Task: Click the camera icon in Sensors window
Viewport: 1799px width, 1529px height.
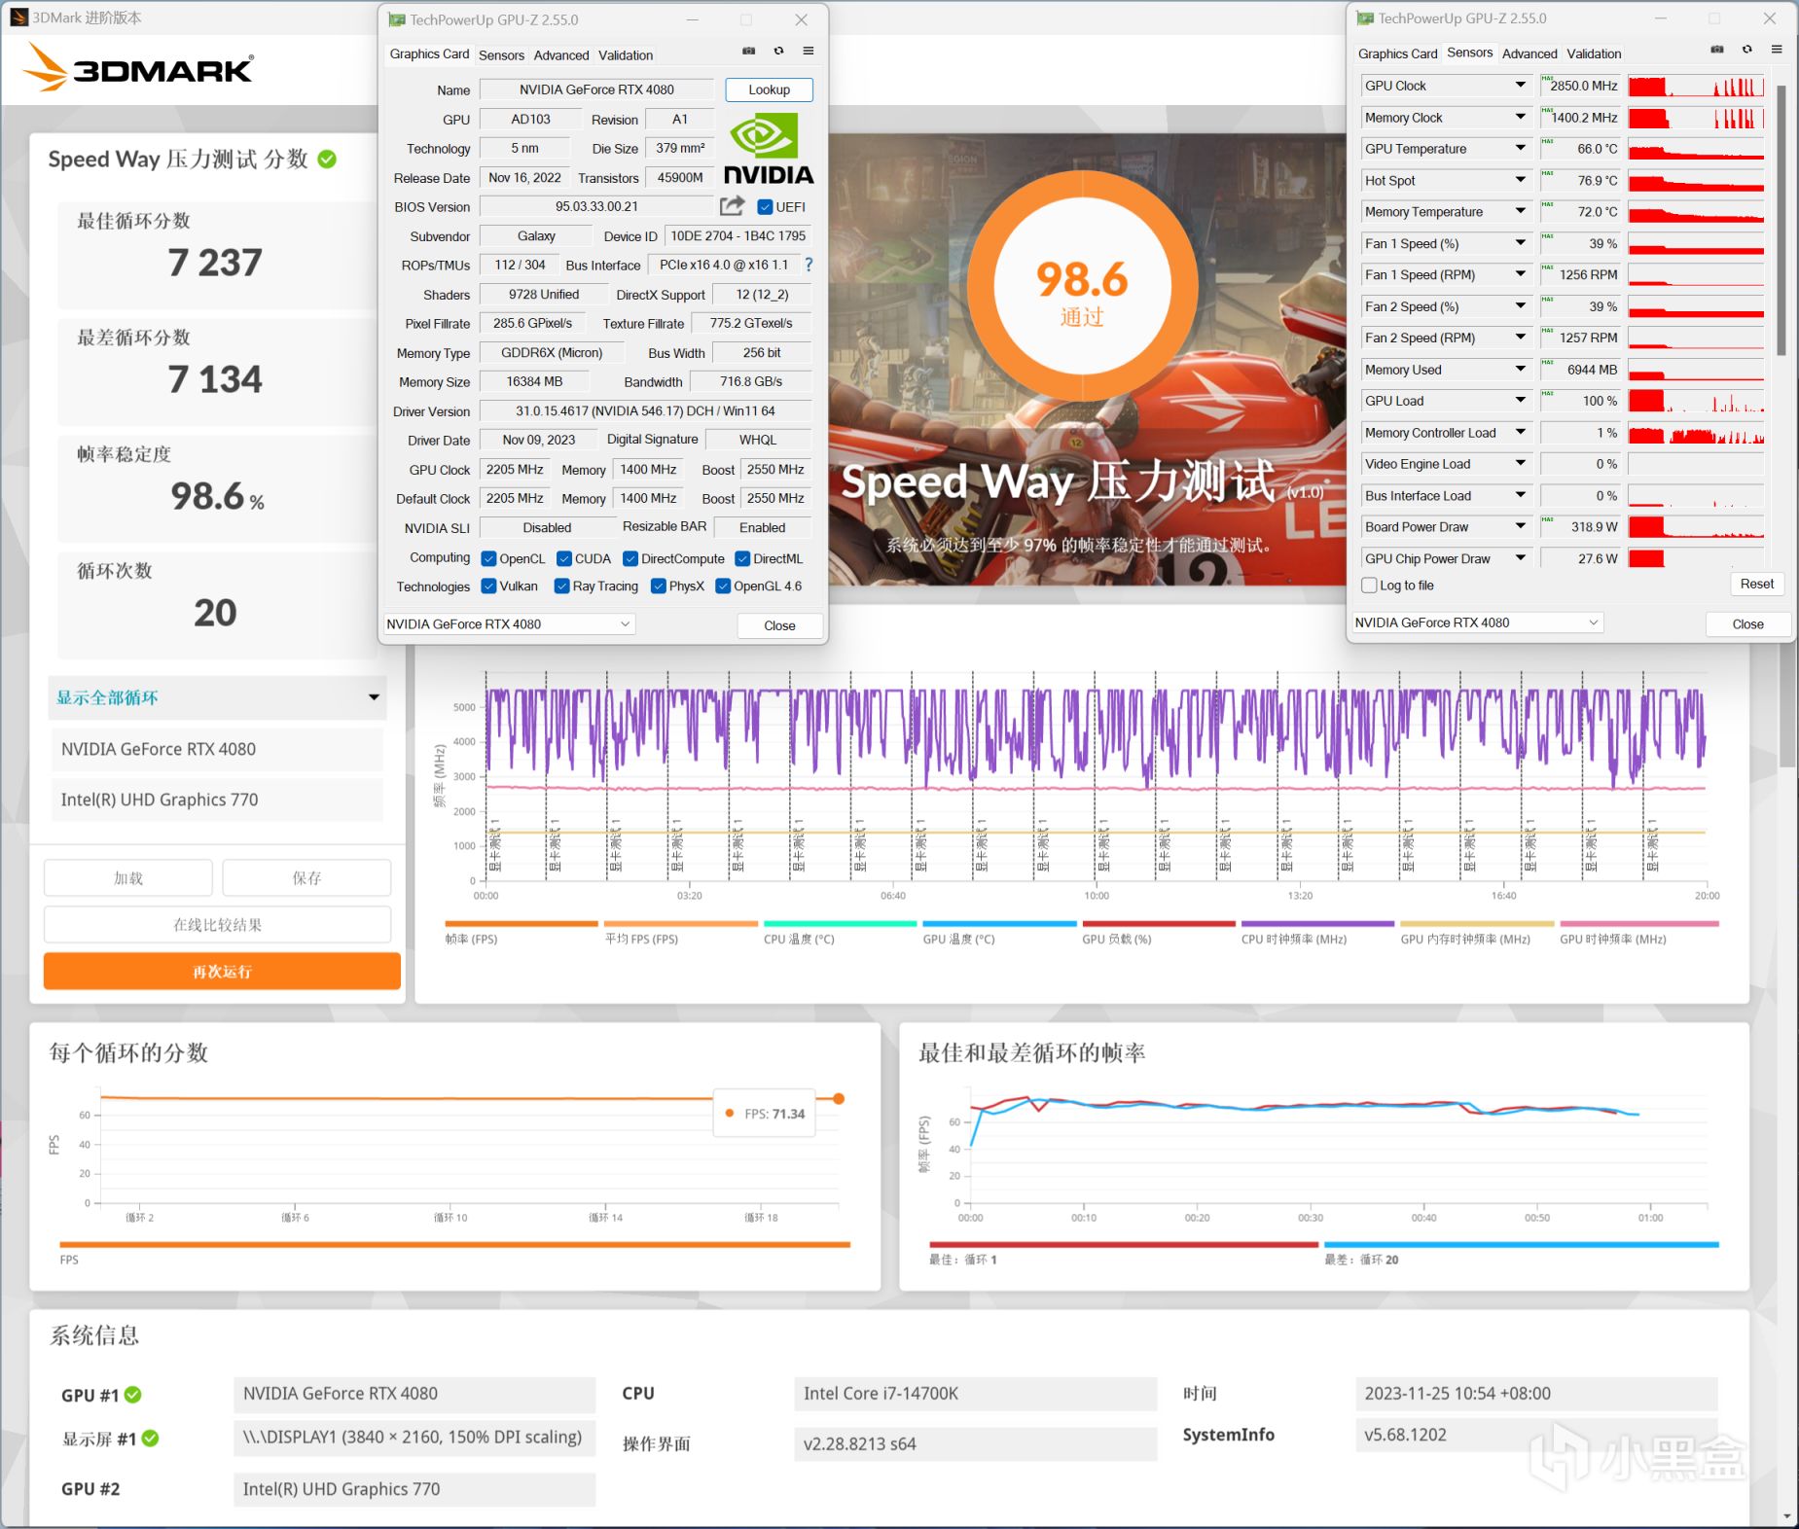Action: click(1717, 50)
